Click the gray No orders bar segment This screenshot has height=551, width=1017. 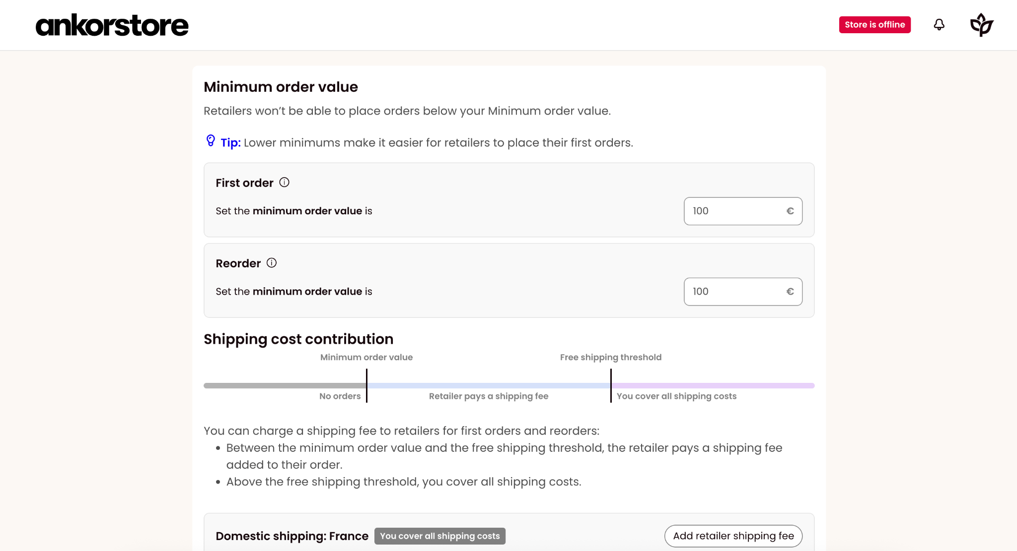coord(285,386)
